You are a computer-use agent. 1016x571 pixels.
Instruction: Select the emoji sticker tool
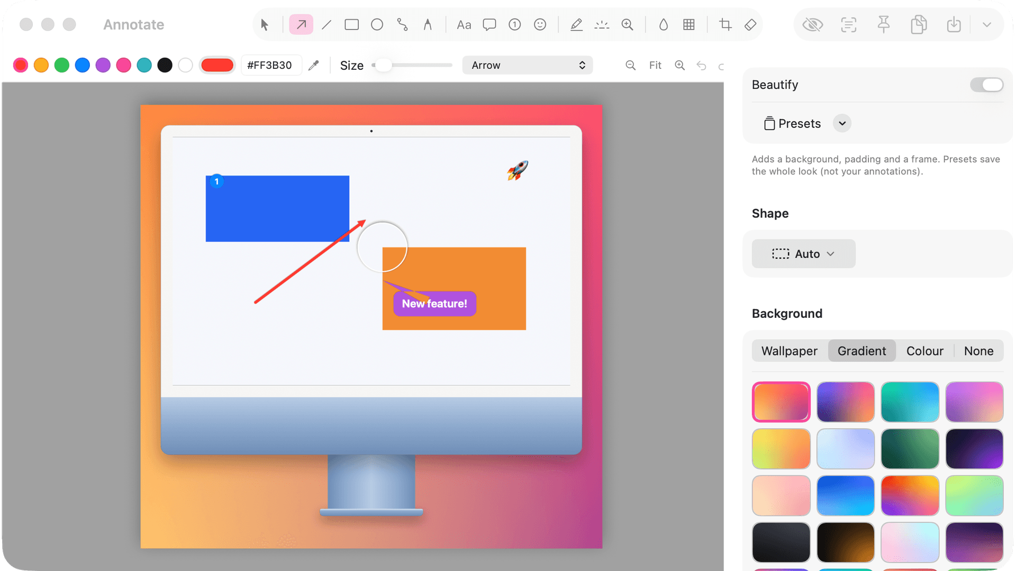[540, 25]
